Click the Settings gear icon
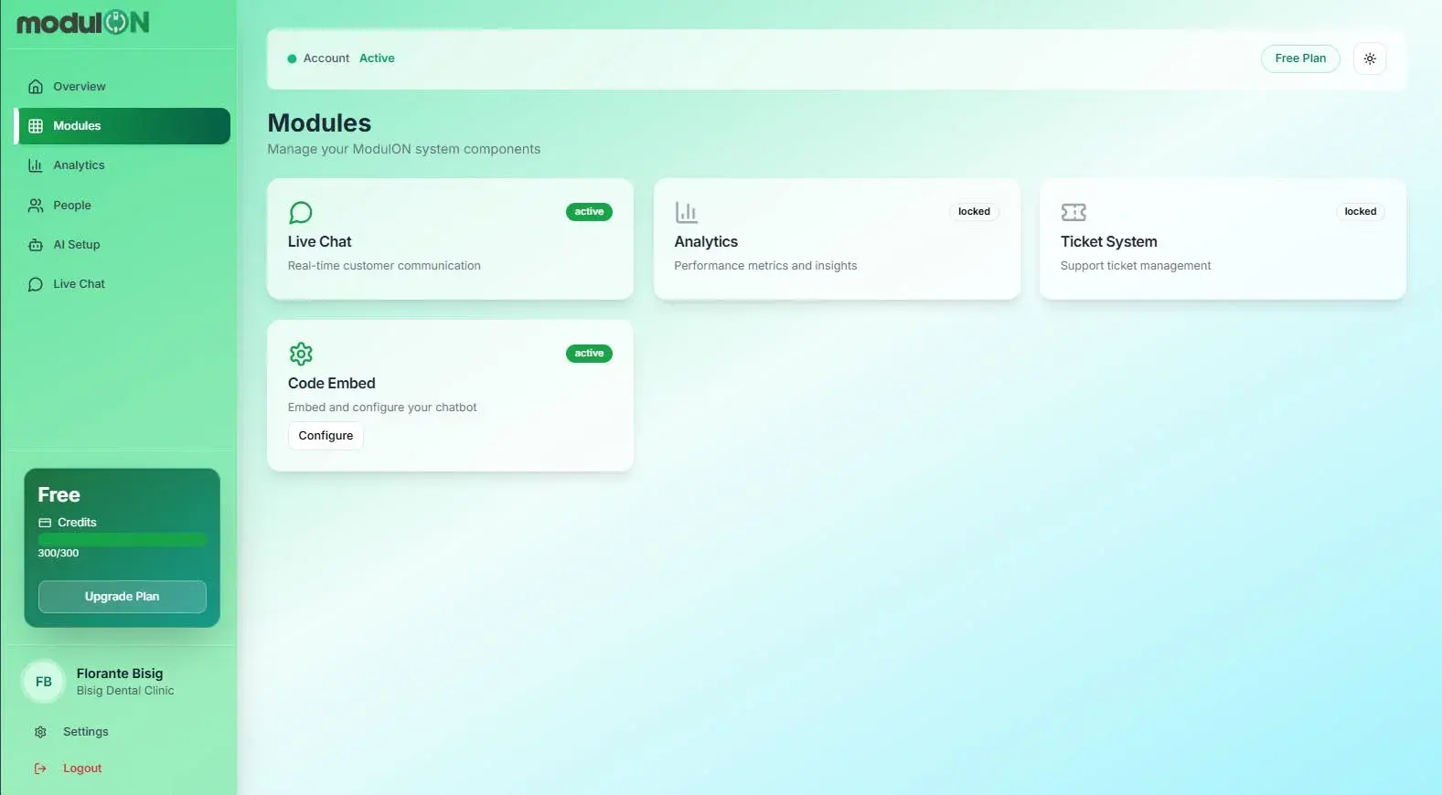Viewport: 1442px width, 795px height. pyautogui.click(x=40, y=732)
